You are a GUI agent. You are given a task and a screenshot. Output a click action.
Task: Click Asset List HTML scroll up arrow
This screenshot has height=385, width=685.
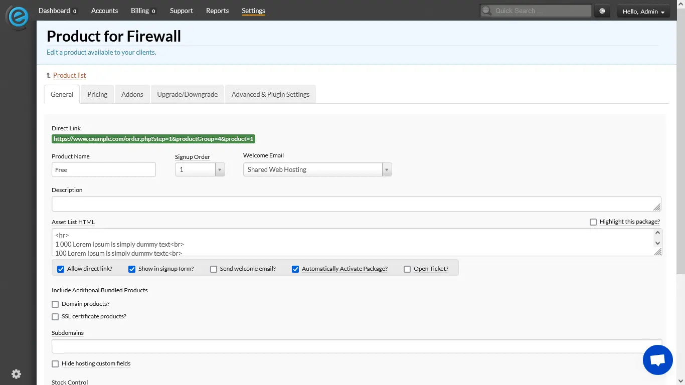[658, 233]
